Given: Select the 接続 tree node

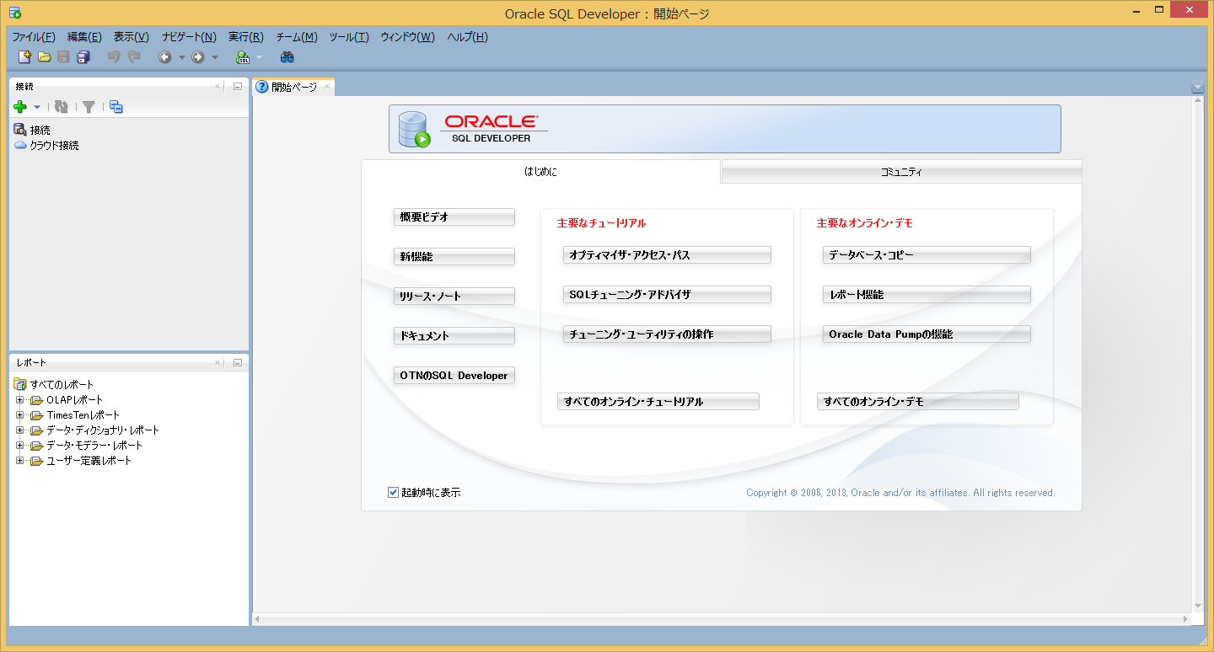Looking at the screenshot, I should click(40, 130).
